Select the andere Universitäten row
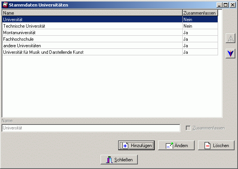The width and height of the screenshot is (238, 169). click(110, 46)
